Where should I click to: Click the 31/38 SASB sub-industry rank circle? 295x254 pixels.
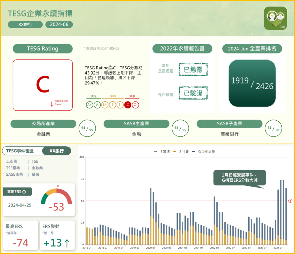(x=273, y=128)
